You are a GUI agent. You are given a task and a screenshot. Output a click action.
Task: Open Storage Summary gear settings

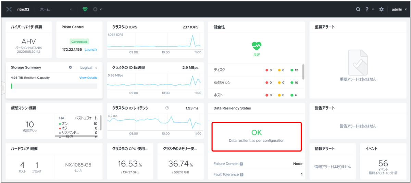pos(70,67)
